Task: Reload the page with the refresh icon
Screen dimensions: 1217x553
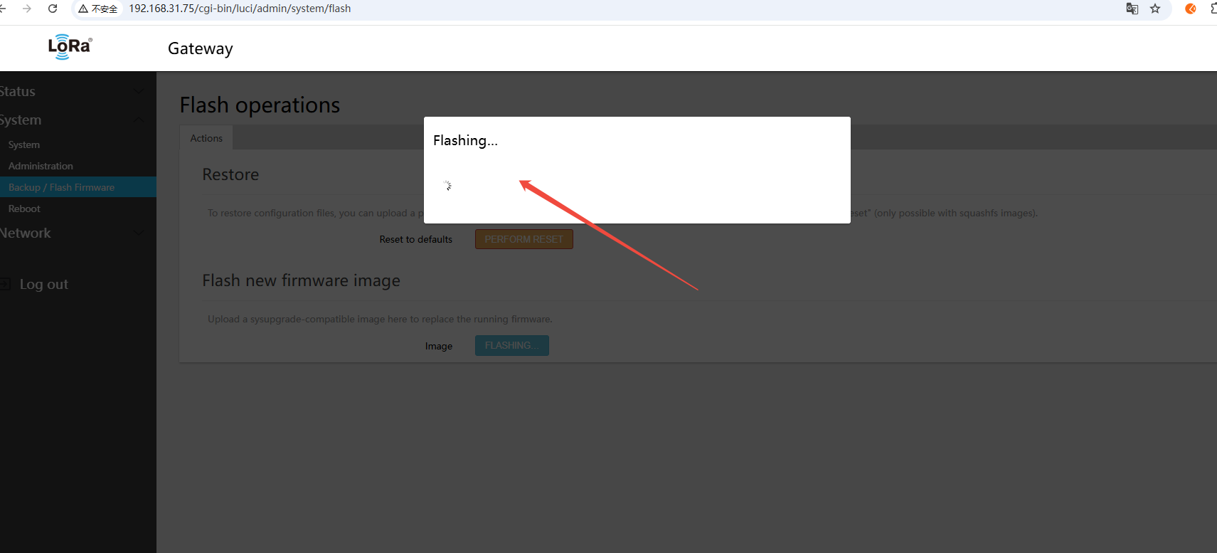Action: [x=53, y=9]
